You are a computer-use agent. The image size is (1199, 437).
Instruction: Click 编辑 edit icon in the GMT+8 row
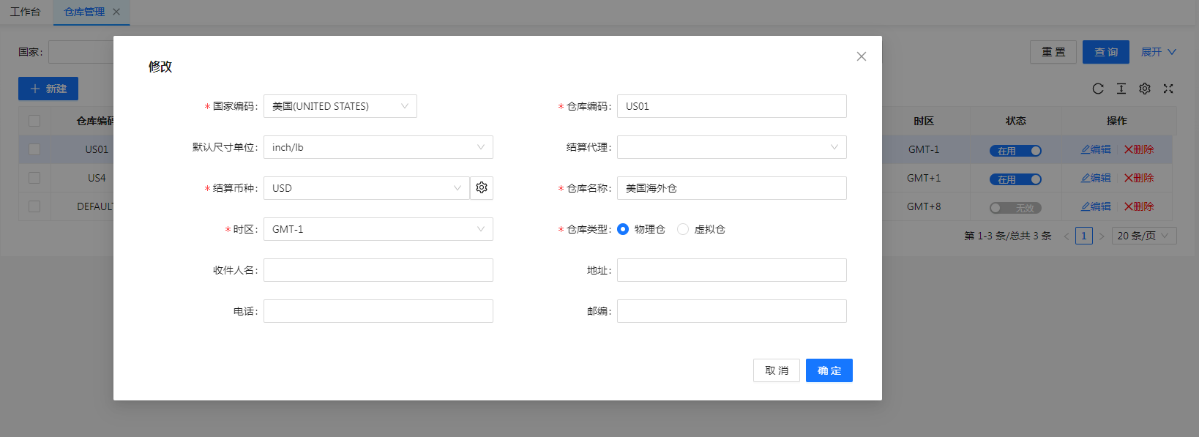(1096, 206)
